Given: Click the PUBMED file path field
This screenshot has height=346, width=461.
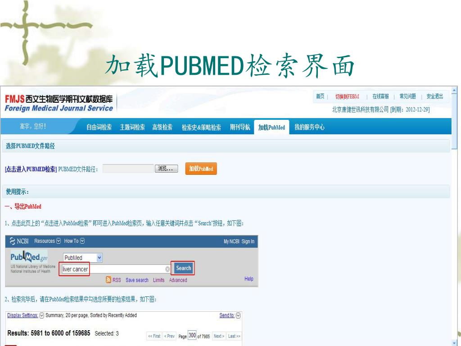Looking at the screenshot, I should 128,168.
